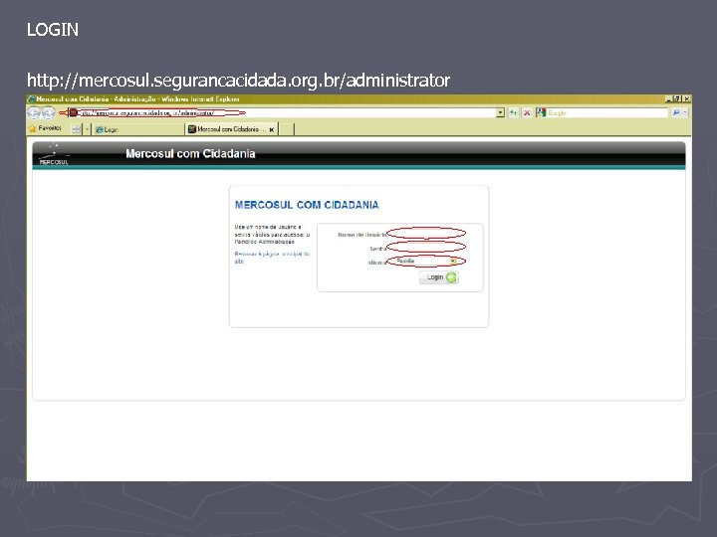
Task: Click the magnifier search button
Action: (676, 112)
